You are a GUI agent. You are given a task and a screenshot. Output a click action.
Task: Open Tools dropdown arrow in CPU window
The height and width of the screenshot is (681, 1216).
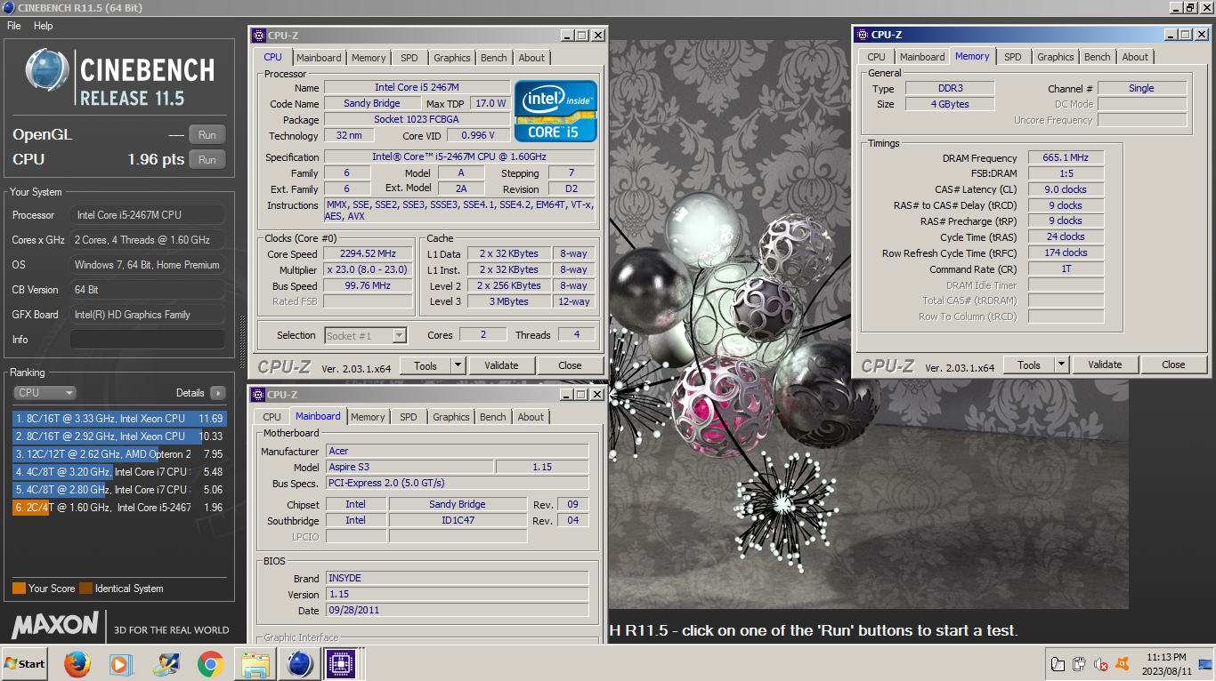pyautogui.click(x=458, y=365)
